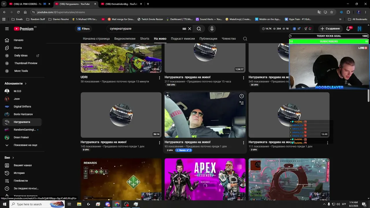Switch to the Публикации tab
Screen dimensions: 370x208
pos(208,39)
